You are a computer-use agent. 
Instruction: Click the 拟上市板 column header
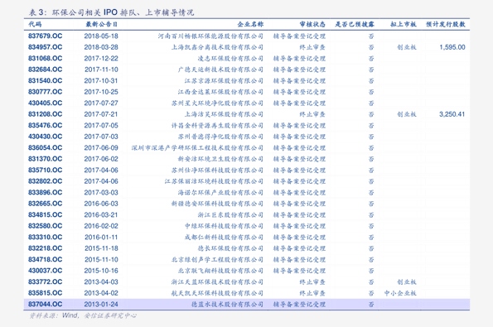404,24
